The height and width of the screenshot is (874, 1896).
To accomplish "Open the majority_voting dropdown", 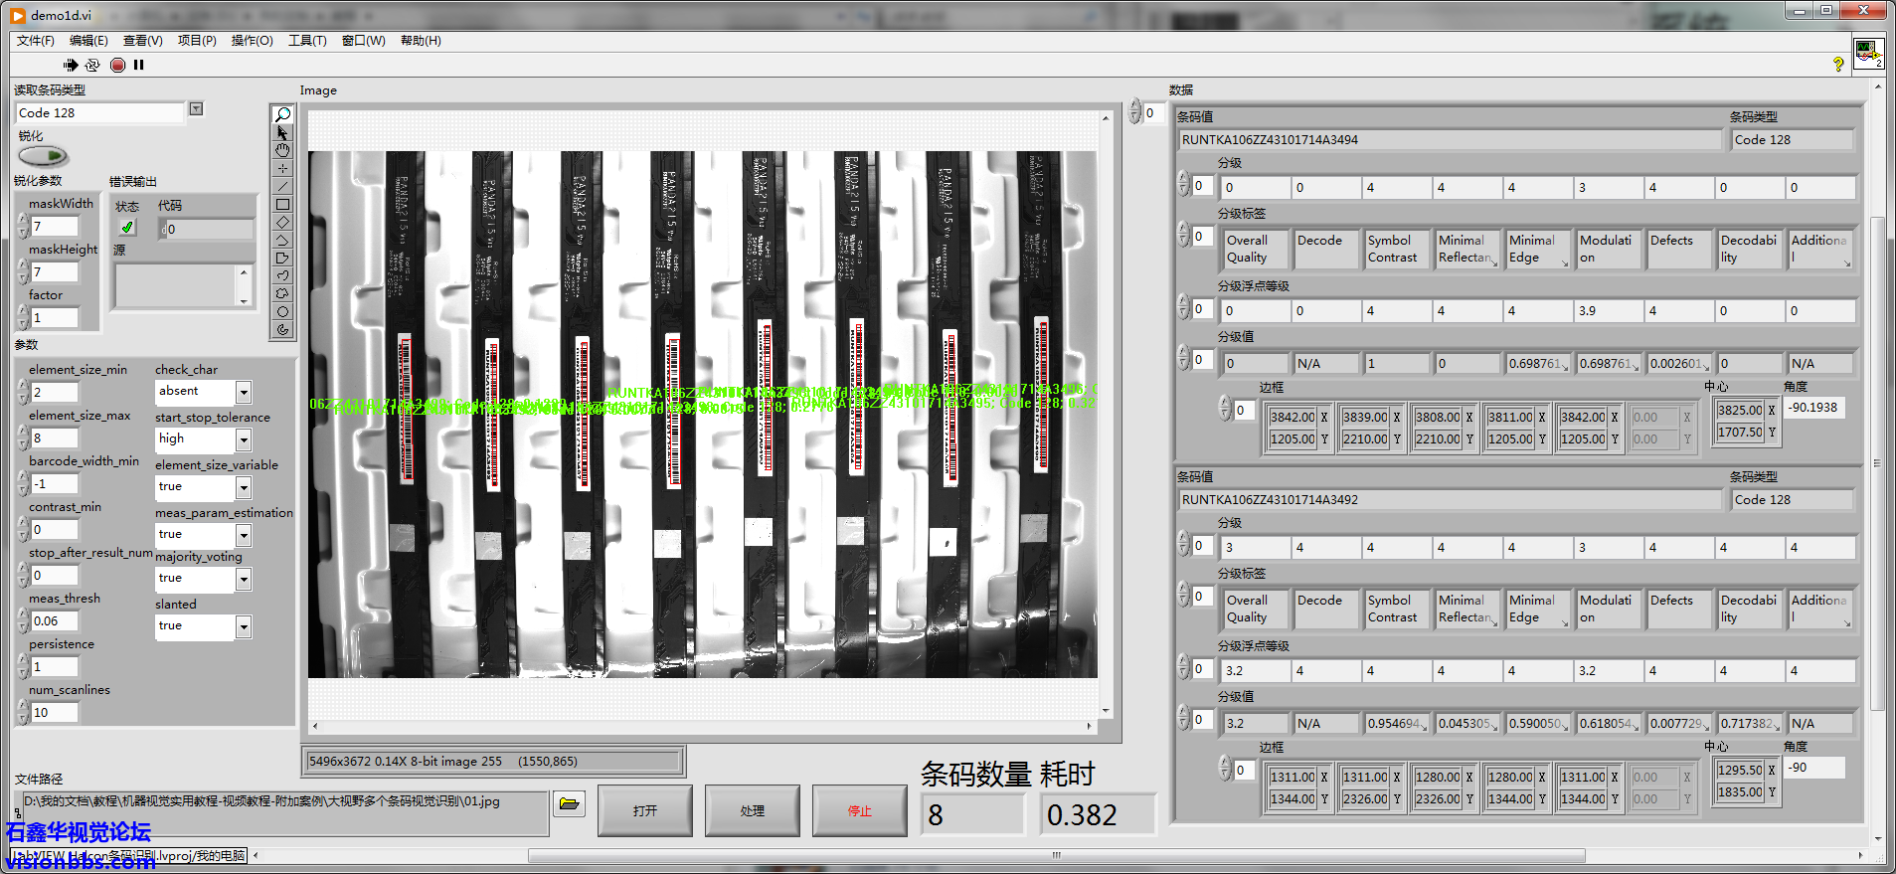I will point(244,579).
